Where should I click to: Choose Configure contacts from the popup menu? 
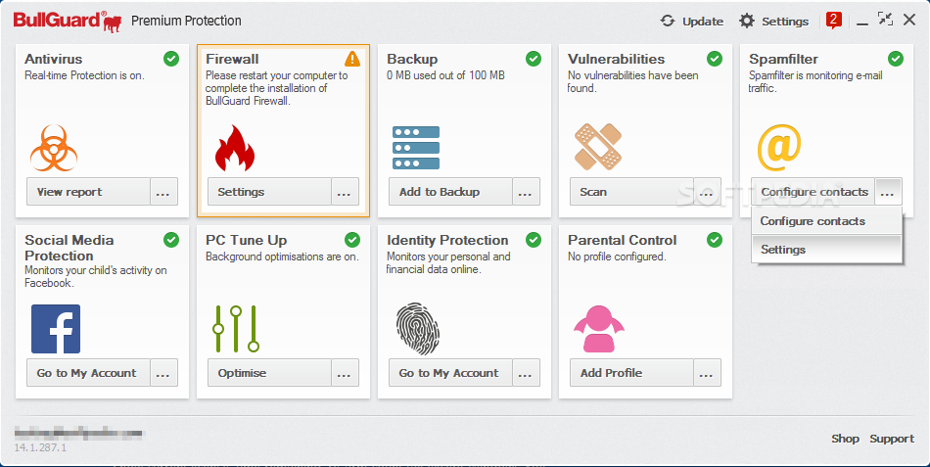813,221
